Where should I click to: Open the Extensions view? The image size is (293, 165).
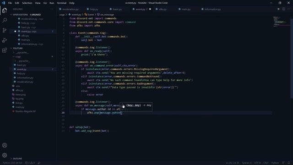coord(5,50)
